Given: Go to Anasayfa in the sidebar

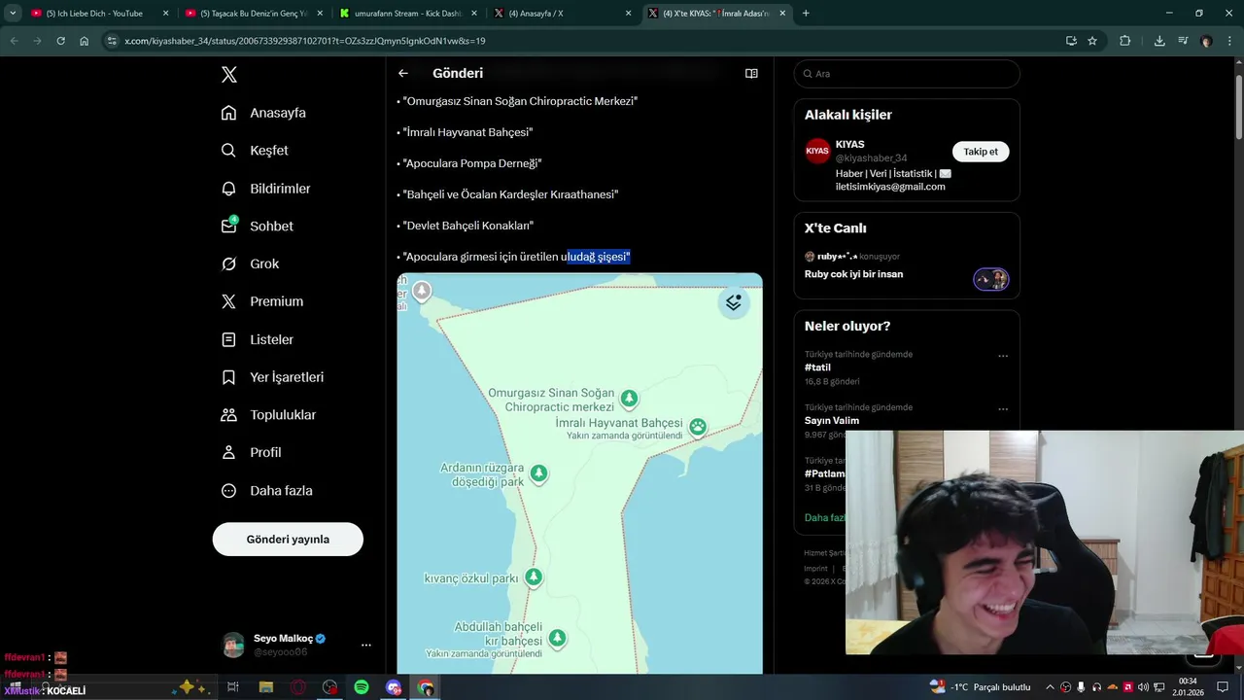Looking at the screenshot, I should coord(263,113).
